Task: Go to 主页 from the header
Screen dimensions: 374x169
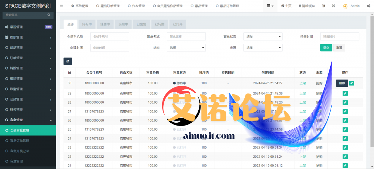Action: (286, 6)
